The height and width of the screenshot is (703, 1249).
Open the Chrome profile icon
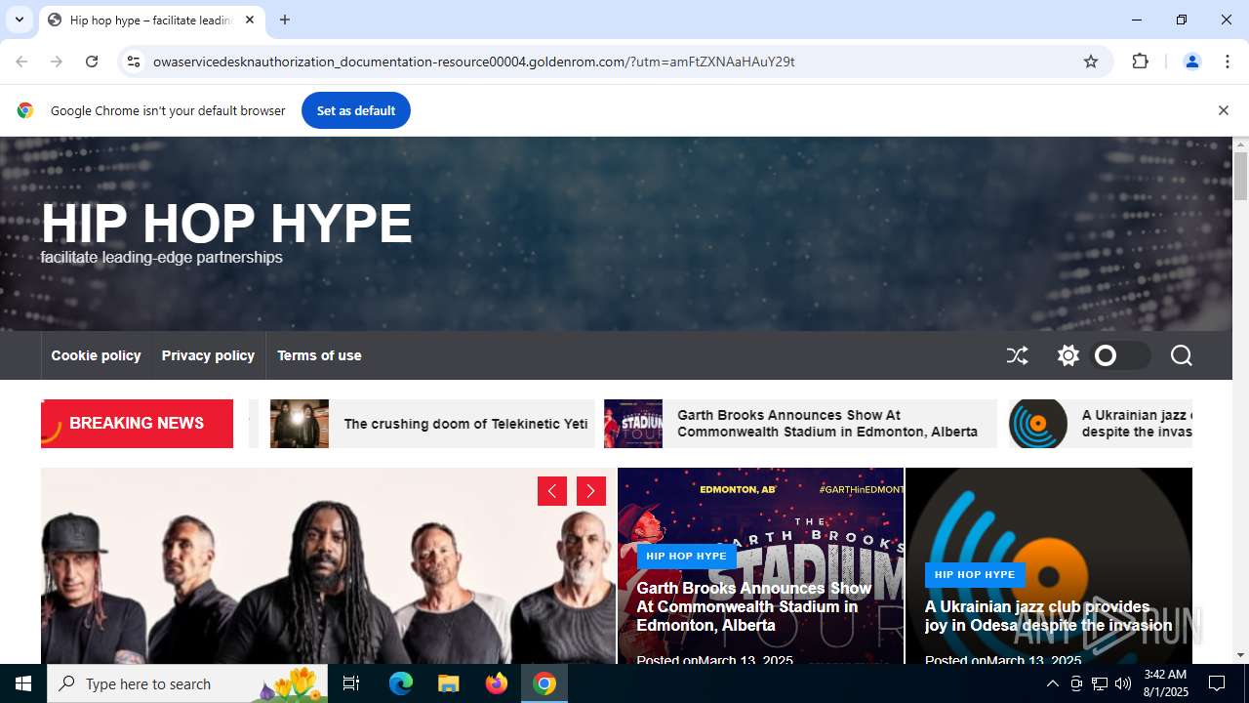[1191, 62]
